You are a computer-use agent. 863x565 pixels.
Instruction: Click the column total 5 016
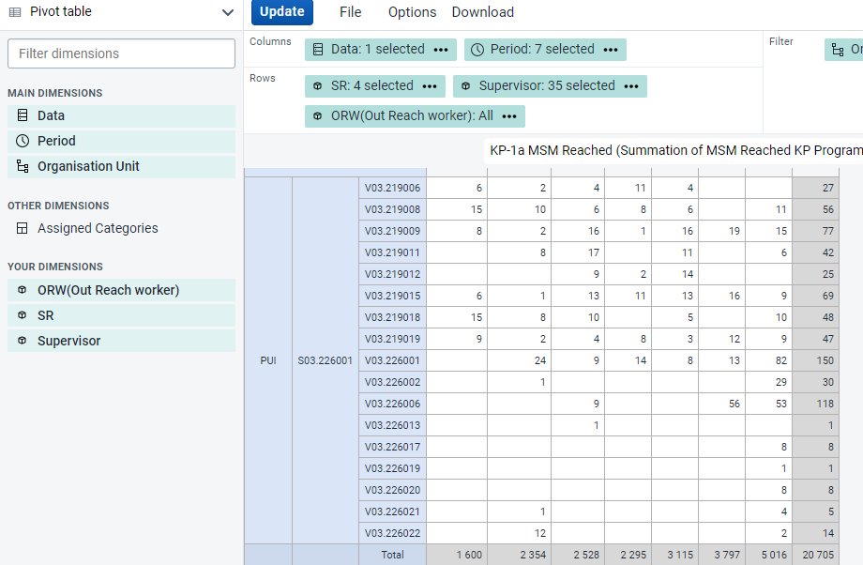769,555
